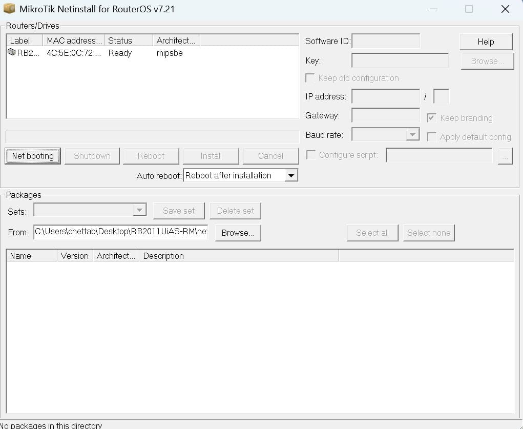
Task: Click the Netinstall package icon in title bar
Action: click(x=9, y=8)
